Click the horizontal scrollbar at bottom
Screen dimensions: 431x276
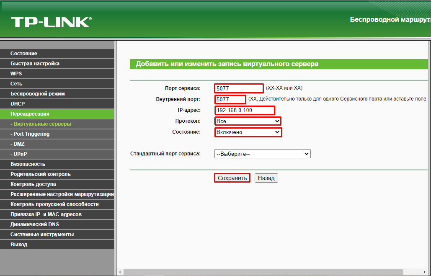[x=272, y=272]
